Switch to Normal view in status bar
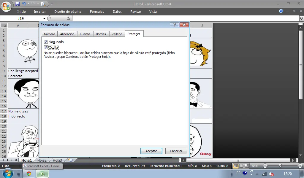 (x=235, y=166)
